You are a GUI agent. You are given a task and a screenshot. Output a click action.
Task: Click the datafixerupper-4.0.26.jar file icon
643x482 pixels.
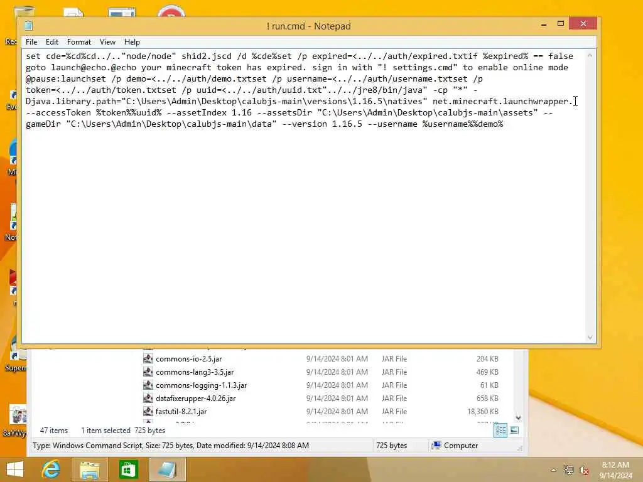(x=148, y=398)
